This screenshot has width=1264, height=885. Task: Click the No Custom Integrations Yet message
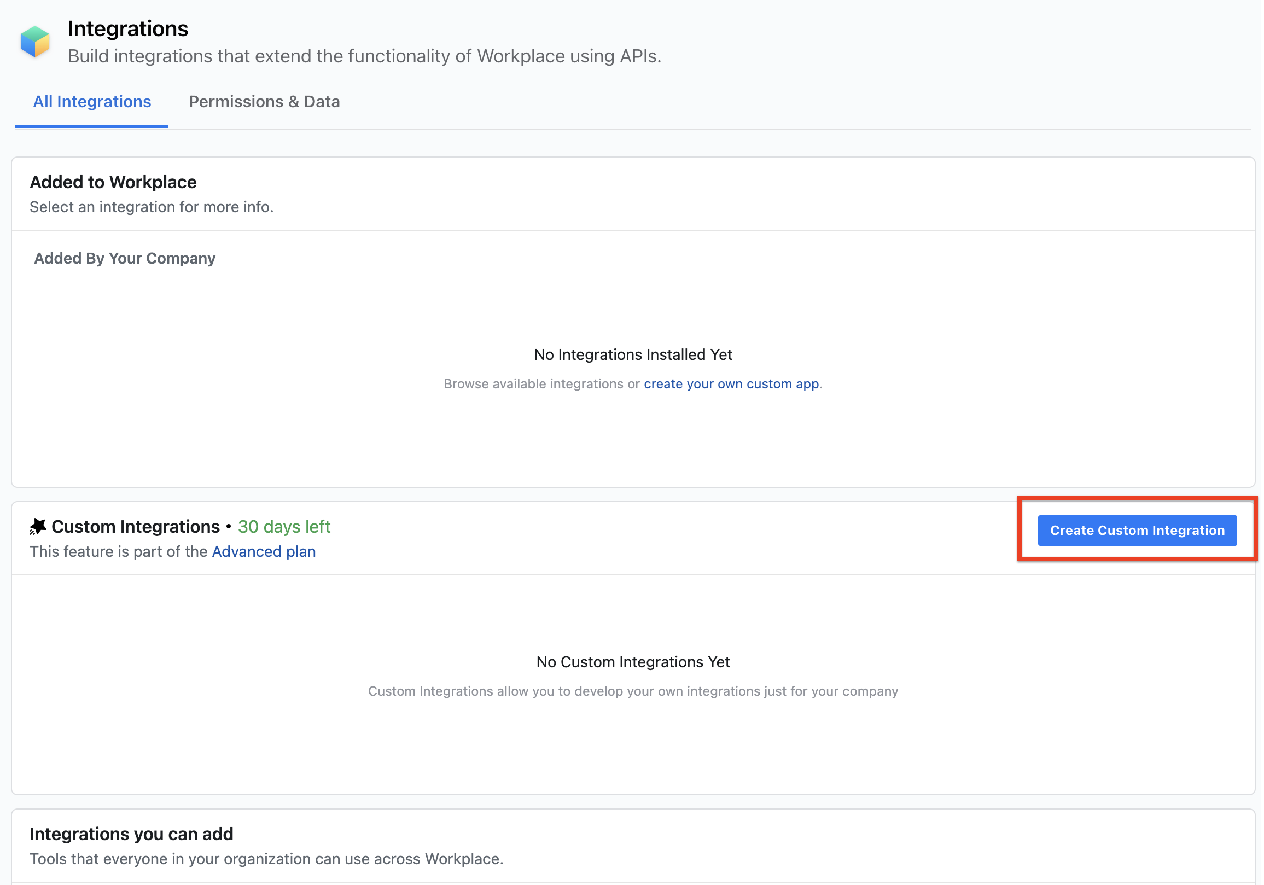[632, 662]
